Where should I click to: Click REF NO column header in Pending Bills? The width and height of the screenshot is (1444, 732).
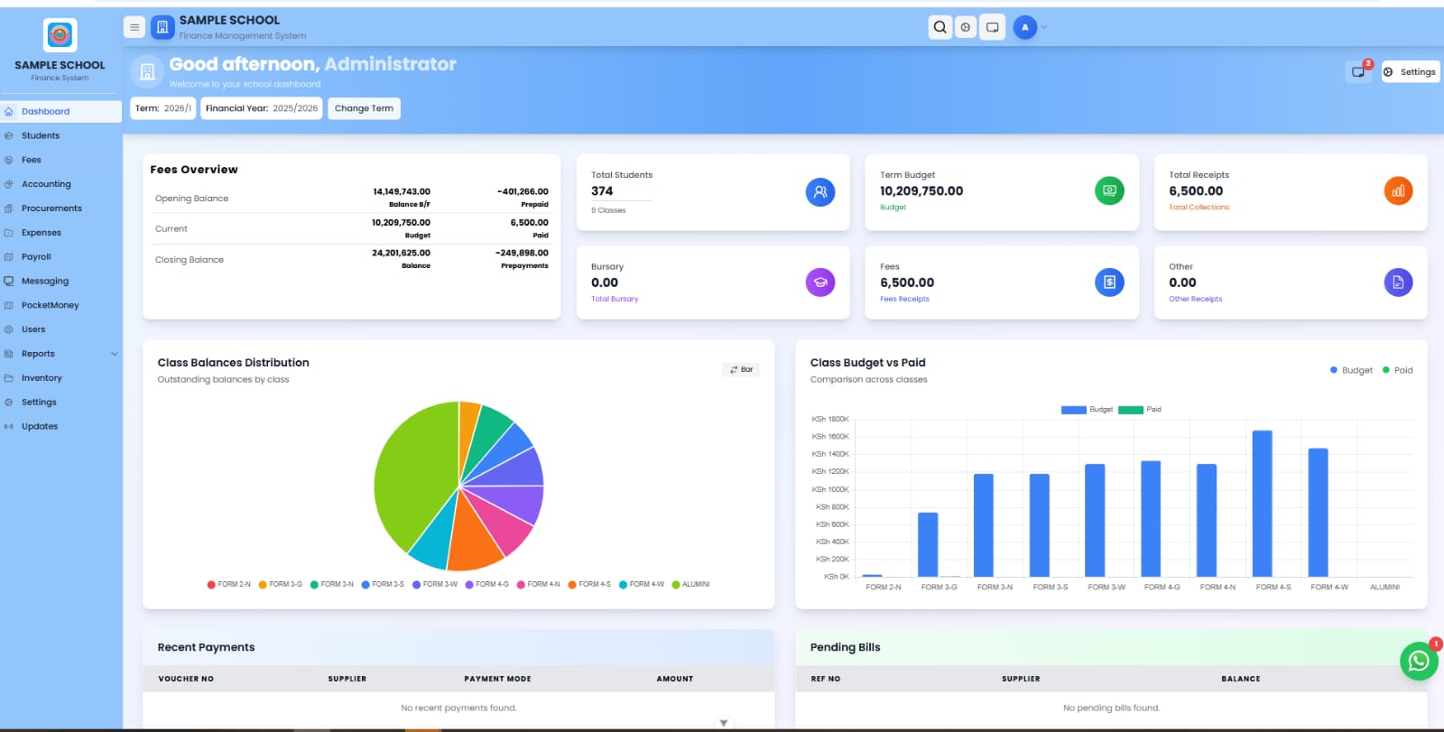pos(825,679)
